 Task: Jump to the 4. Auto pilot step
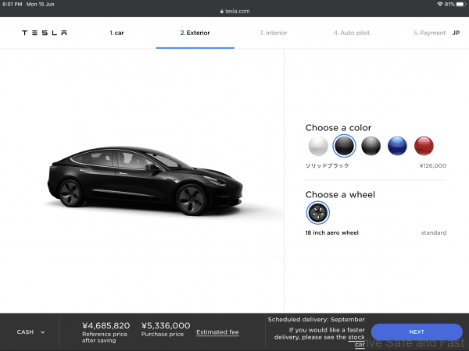point(352,33)
